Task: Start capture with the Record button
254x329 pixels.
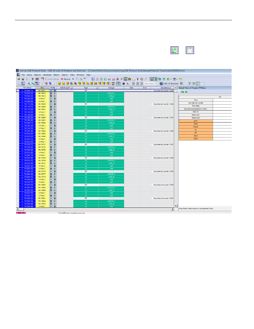Action: pos(65,79)
